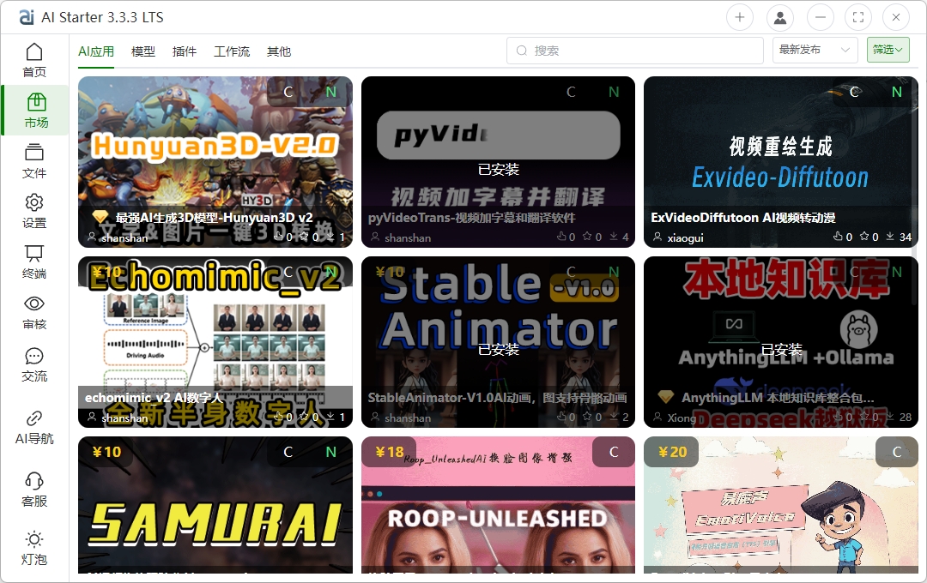
Task: Click title ExVideoDiffutoon AI视频转动漫
Action: pyautogui.click(x=743, y=218)
